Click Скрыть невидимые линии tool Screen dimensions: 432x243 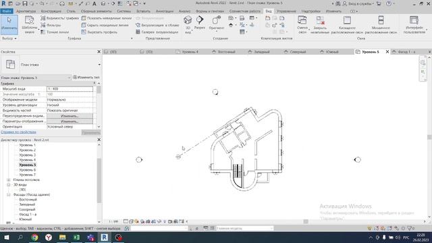click(105, 25)
